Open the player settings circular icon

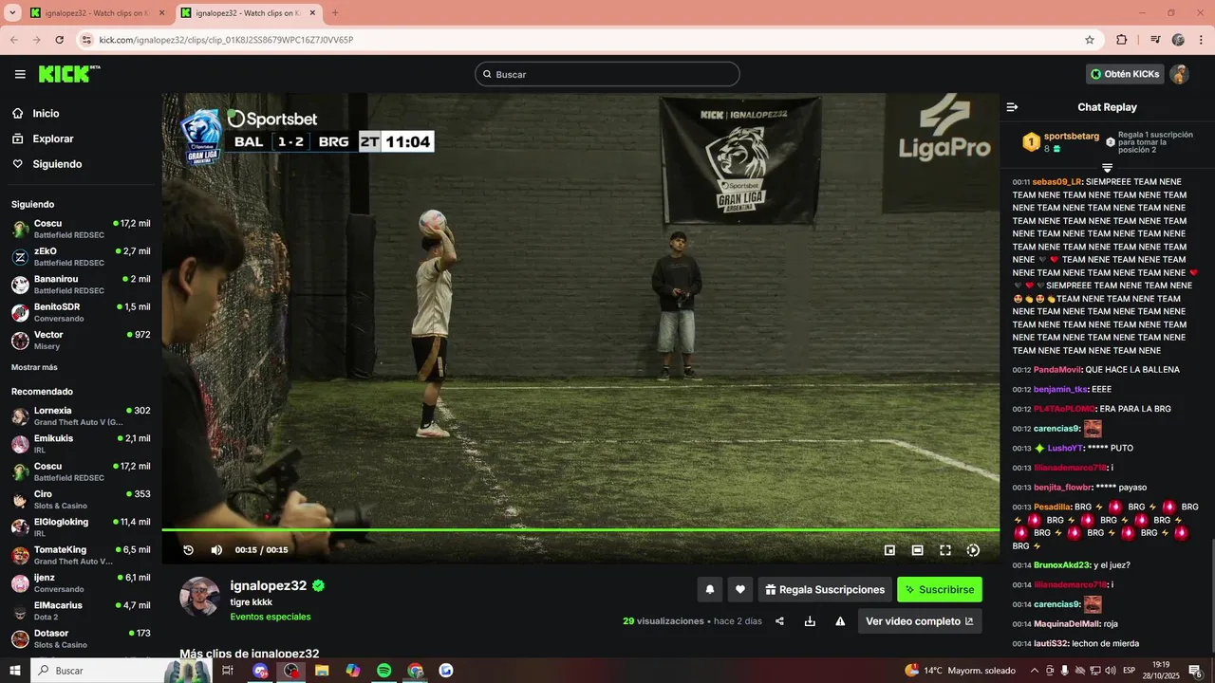[973, 550]
